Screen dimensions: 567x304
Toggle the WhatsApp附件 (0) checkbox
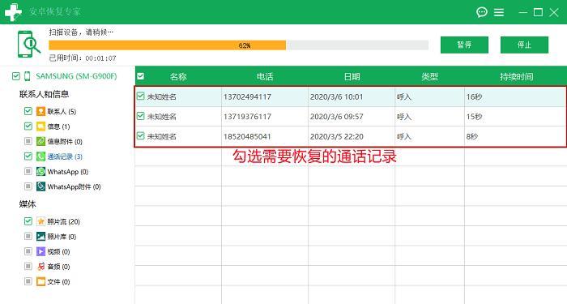pyautogui.click(x=28, y=186)
